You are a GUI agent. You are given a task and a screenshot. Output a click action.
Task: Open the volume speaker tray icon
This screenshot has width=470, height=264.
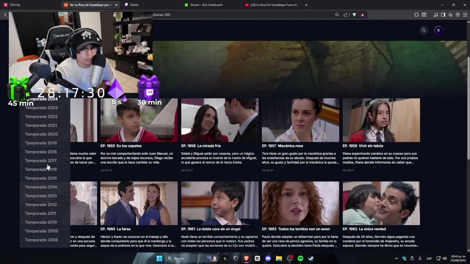(445, 258)
